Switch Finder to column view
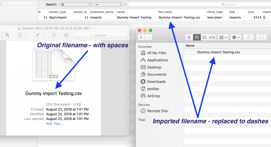 (x=204, y=37)
